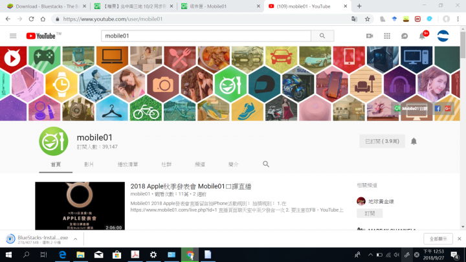Image resolution: width=466 pixels, height=262 pixels.
Task: Expand the hidden system tray icons chevron
Action: [370, 255]
